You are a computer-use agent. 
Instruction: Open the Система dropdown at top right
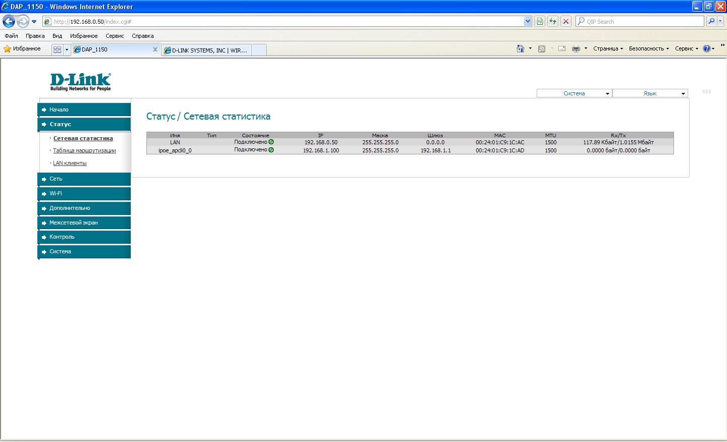coord(574,93)
